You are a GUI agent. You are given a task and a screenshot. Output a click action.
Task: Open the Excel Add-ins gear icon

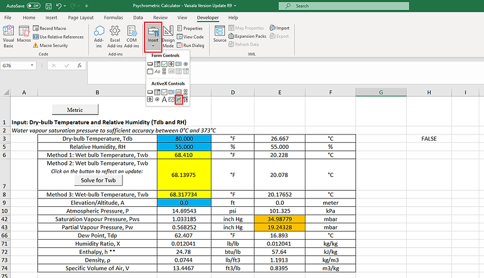[x=115, y=31]
